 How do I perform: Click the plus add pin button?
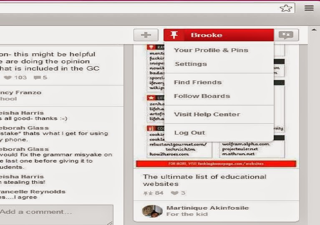(x=146, y=35)
